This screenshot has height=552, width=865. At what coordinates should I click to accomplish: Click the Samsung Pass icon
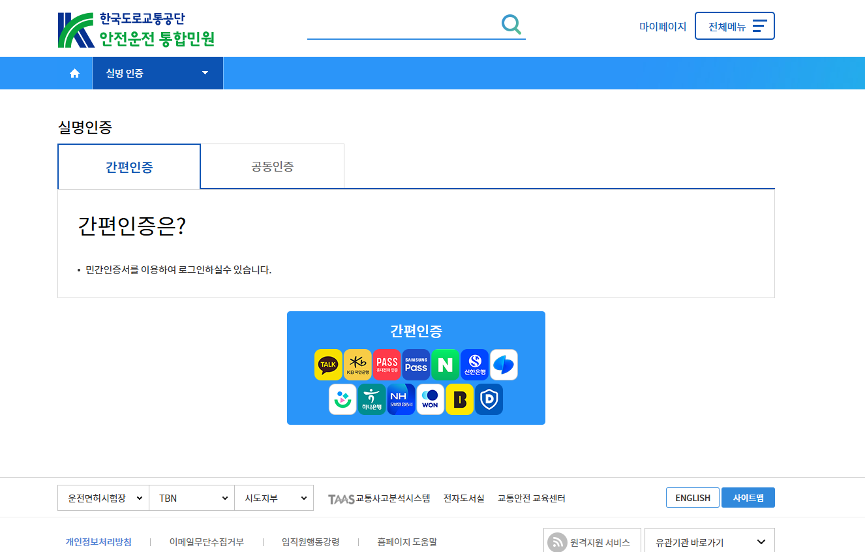point(416,365)
